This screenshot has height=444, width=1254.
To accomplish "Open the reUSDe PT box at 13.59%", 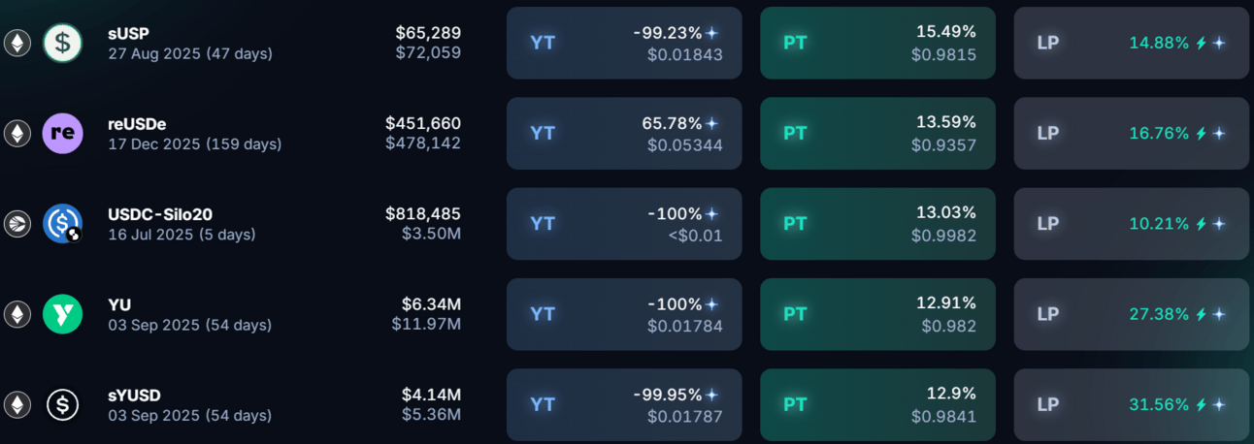I will pyautogui.click(x=877, y=133).
